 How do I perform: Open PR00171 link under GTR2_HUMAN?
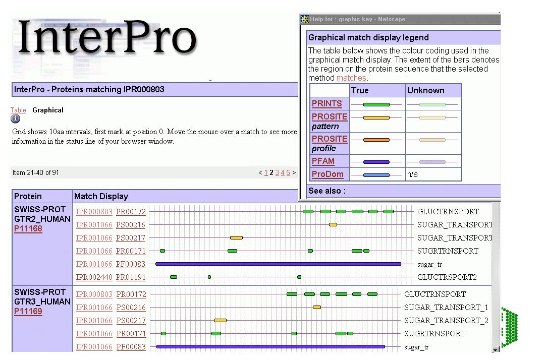(131, 251)
